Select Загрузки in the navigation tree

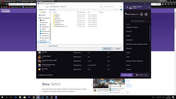[x=44, y=24]
